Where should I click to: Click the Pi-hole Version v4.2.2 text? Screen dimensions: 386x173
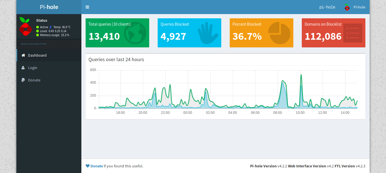click(268, 166)
